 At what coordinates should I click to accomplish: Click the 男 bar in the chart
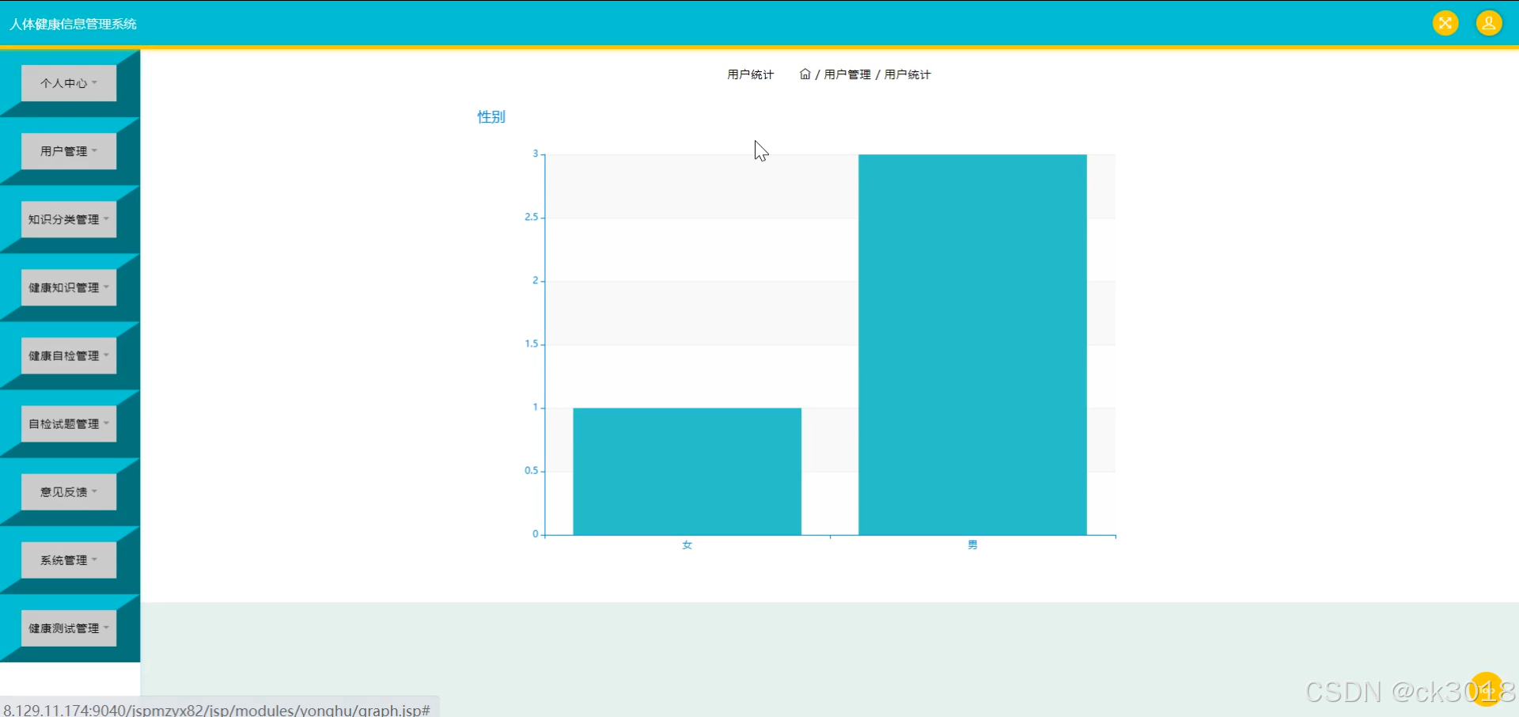pyautogui.click(x=972, y=345)
